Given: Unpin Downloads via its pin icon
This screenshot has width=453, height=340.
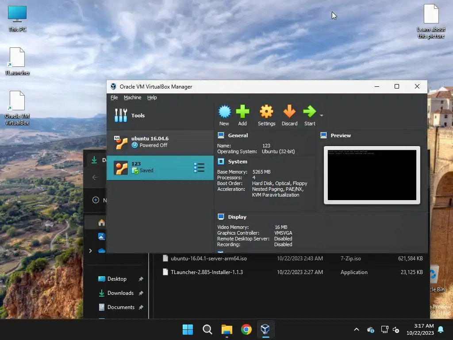Looking at the screenshot, I should (x=141, y=293).
